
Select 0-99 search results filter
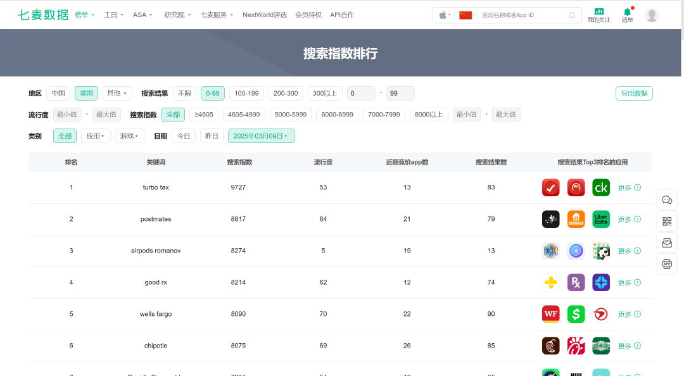(x=213, y=93)
